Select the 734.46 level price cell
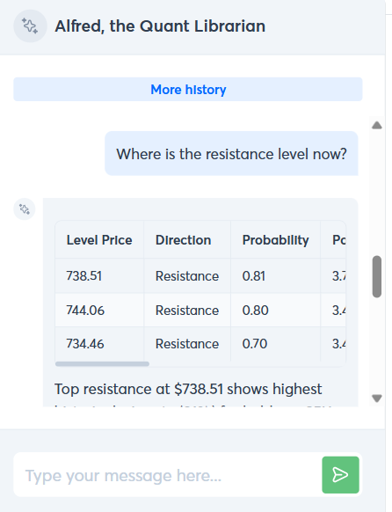The image size is (392, 512). click(x=99, y=344)
